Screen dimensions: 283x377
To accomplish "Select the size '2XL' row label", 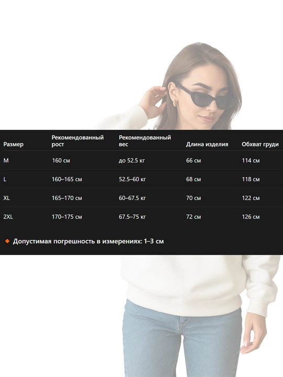I will pyautogui.click(x=8, y=217).
